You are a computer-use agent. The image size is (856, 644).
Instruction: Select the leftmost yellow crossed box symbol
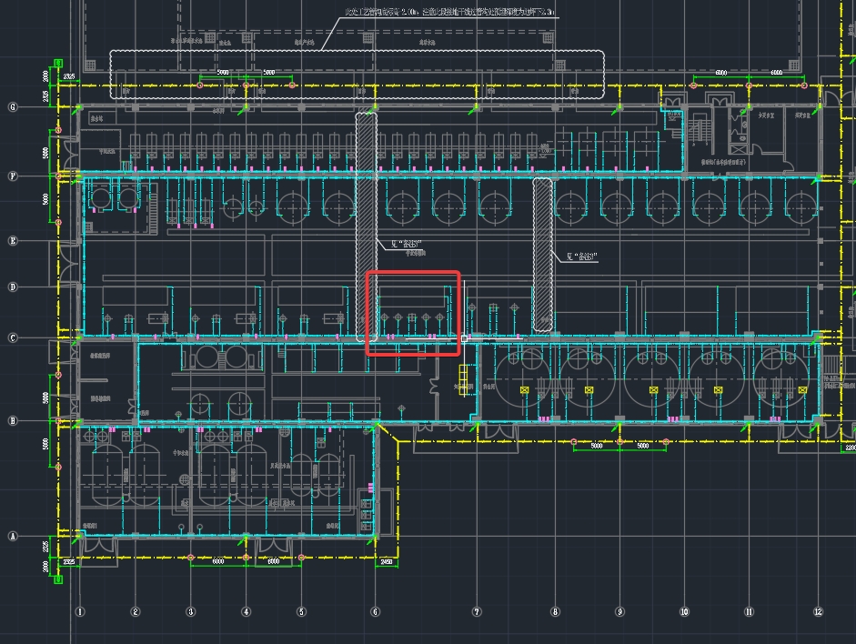tap(525, 389)
